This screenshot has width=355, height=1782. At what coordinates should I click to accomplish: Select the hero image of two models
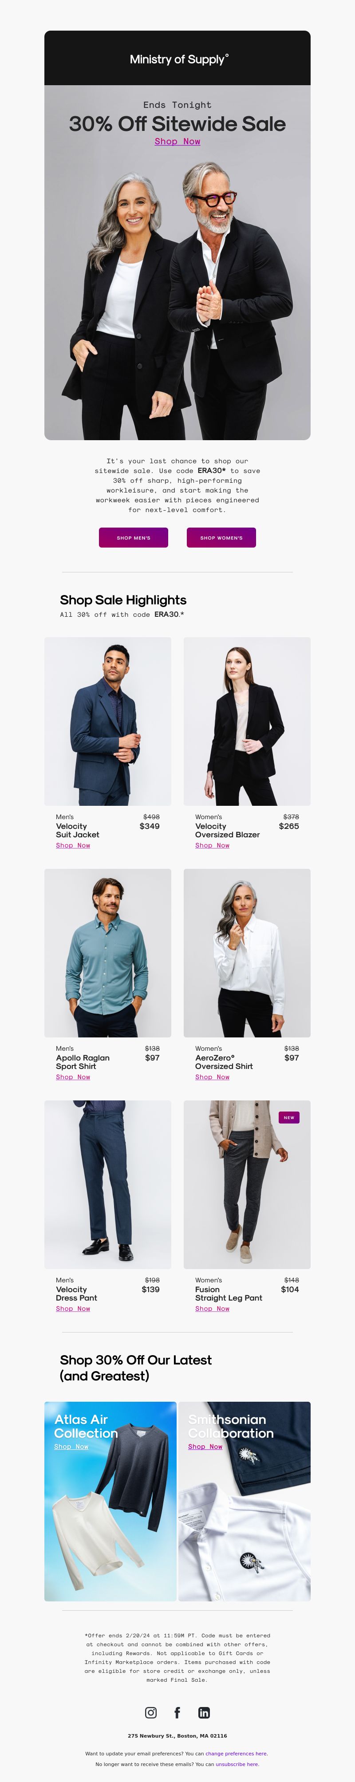click(177, 297)
